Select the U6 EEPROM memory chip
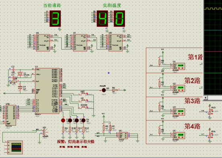The width and height of the screenshot is (222, 158). click(123, 136)
